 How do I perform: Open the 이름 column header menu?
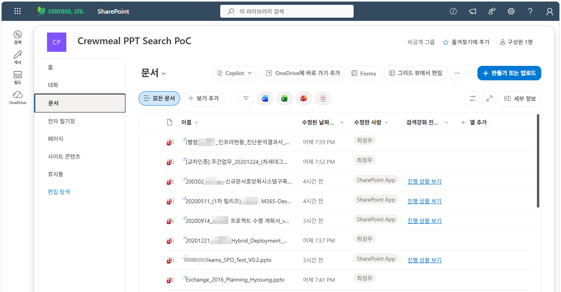[190, 122]
